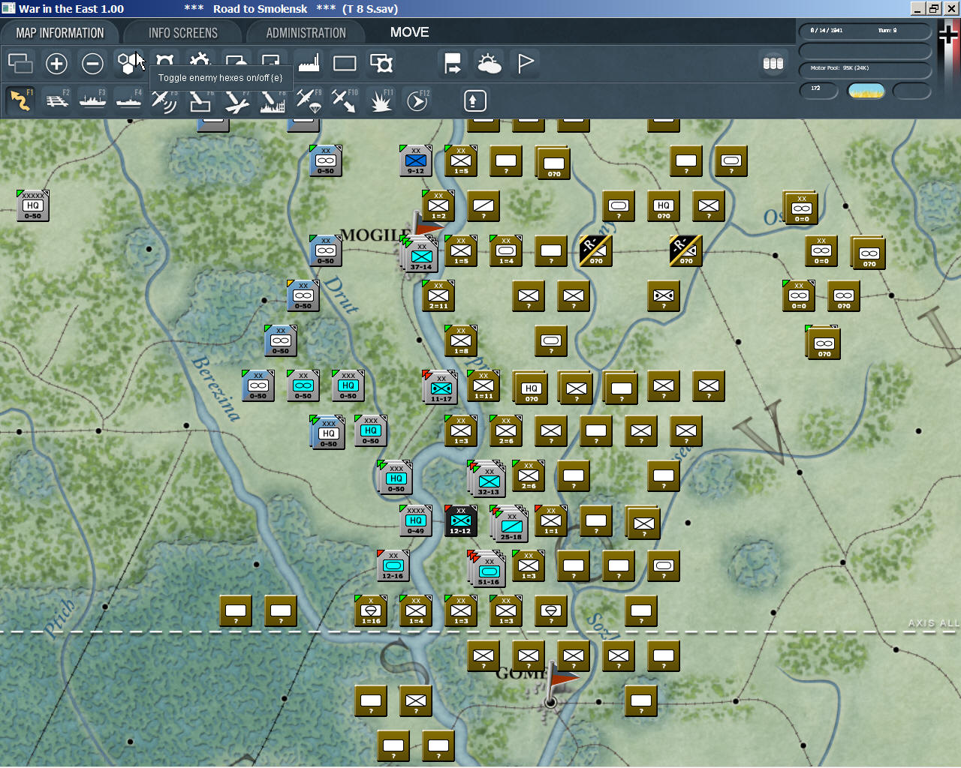Switch to the ADMINISTRATION tab

pyautogui.click(x=306, y=33)
